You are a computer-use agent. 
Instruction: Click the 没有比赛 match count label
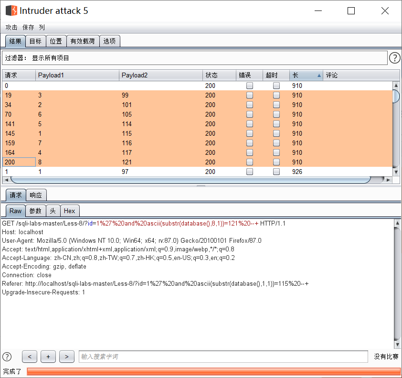point(386,356)
